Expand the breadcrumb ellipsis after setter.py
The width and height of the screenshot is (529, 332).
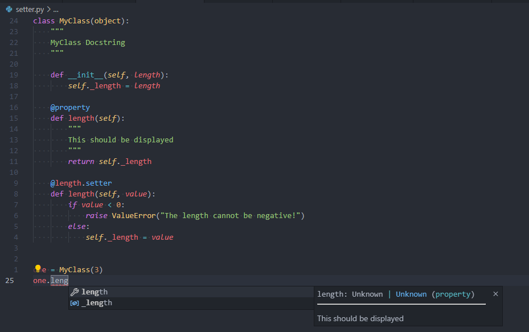[55, 9]
